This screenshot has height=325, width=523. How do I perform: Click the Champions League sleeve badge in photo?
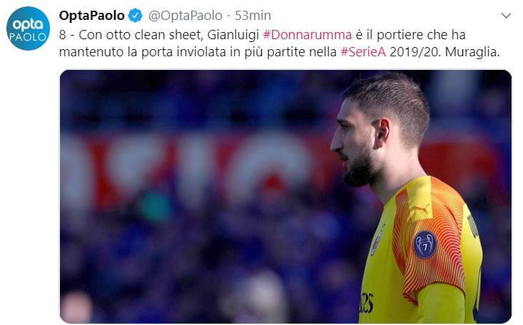425,245
